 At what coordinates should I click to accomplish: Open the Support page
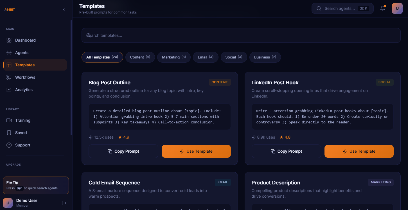pyautogui.click(x=22, y=145)
